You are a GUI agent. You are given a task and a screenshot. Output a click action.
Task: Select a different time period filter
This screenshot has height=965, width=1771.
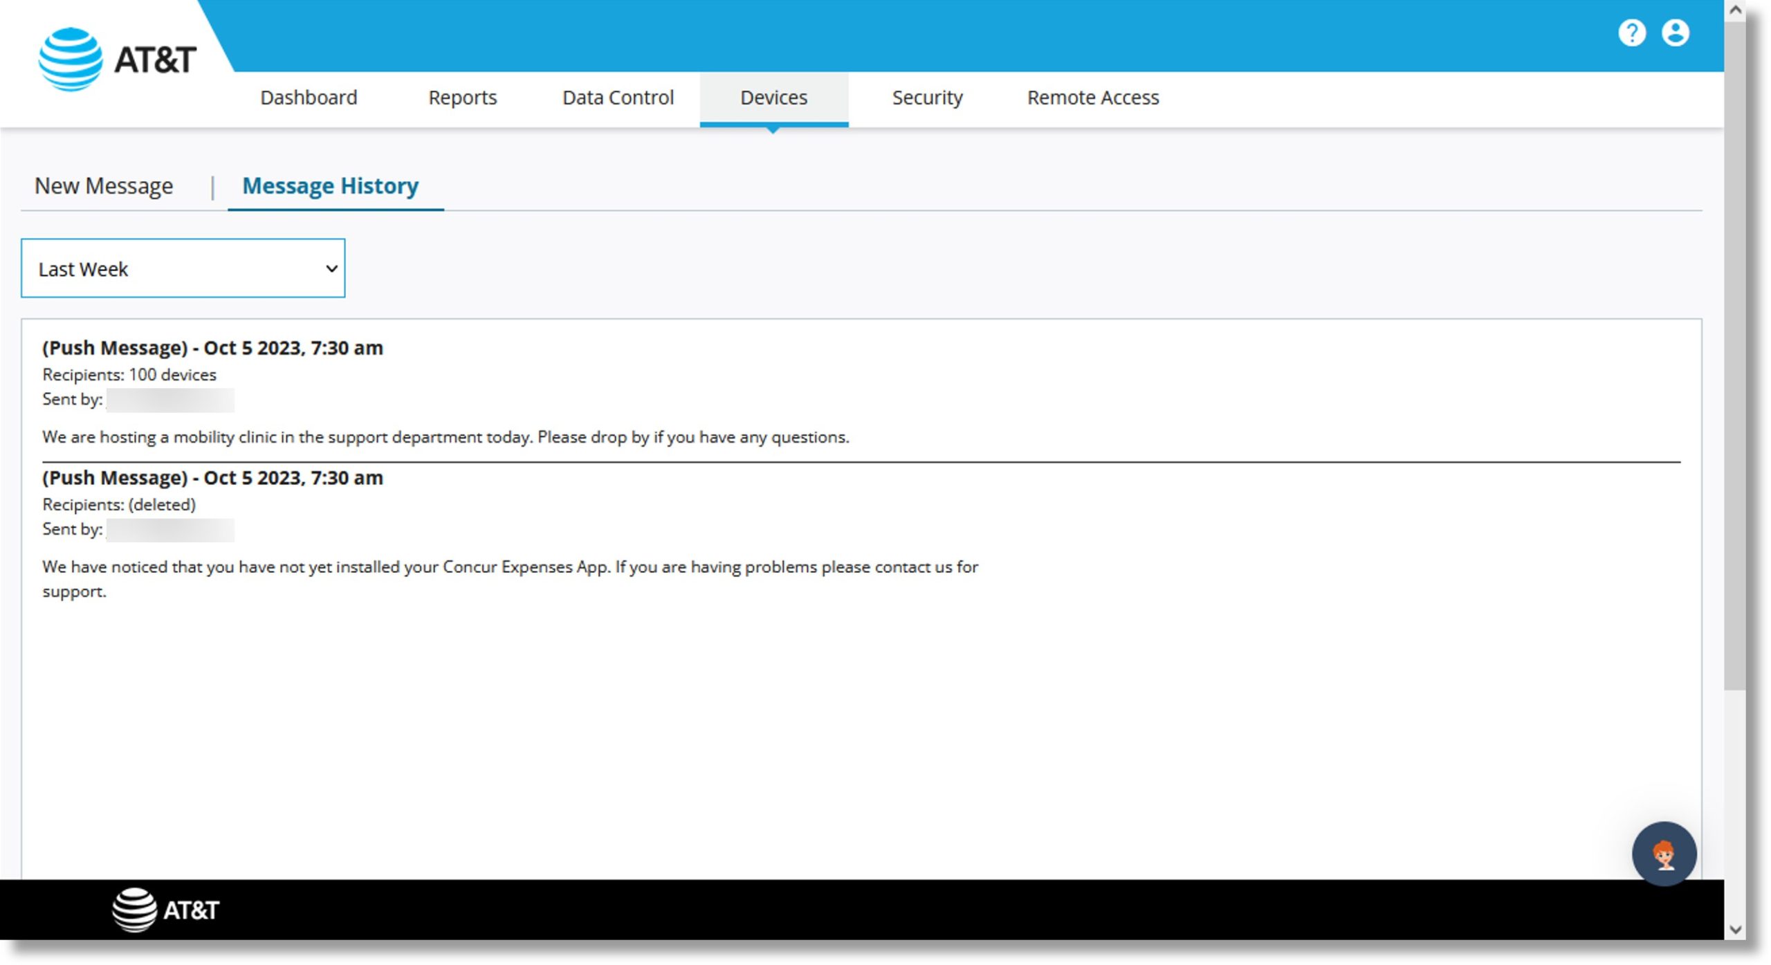click(x=181, y=268)
